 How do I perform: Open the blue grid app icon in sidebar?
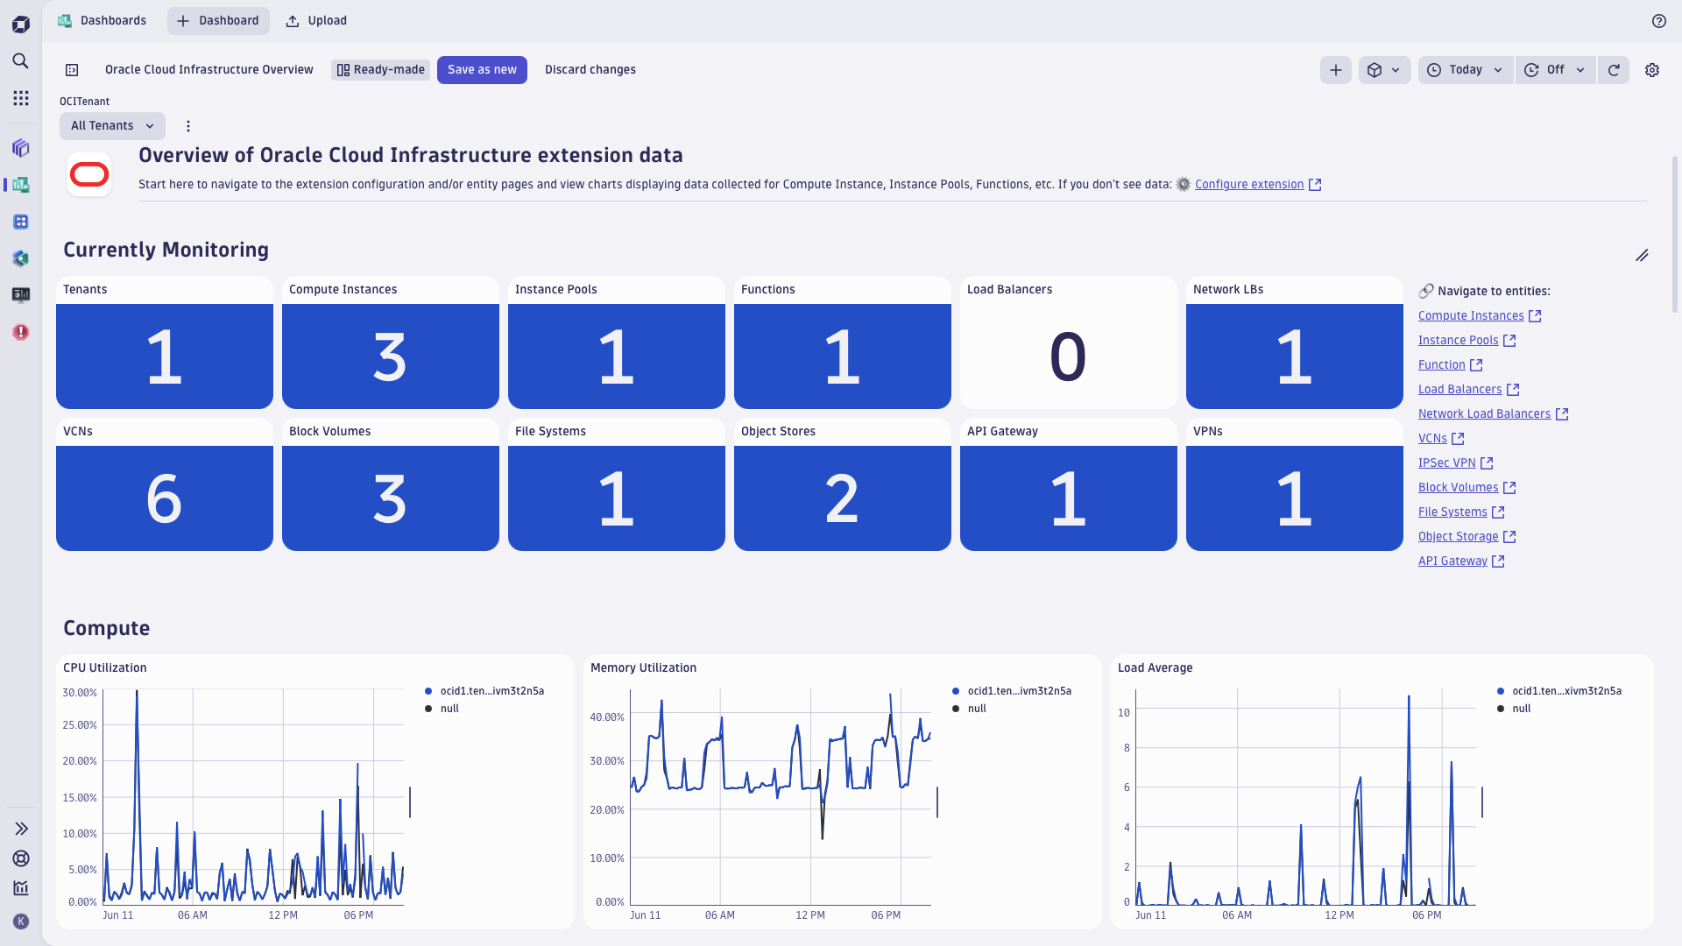click(x=21, y=222)
